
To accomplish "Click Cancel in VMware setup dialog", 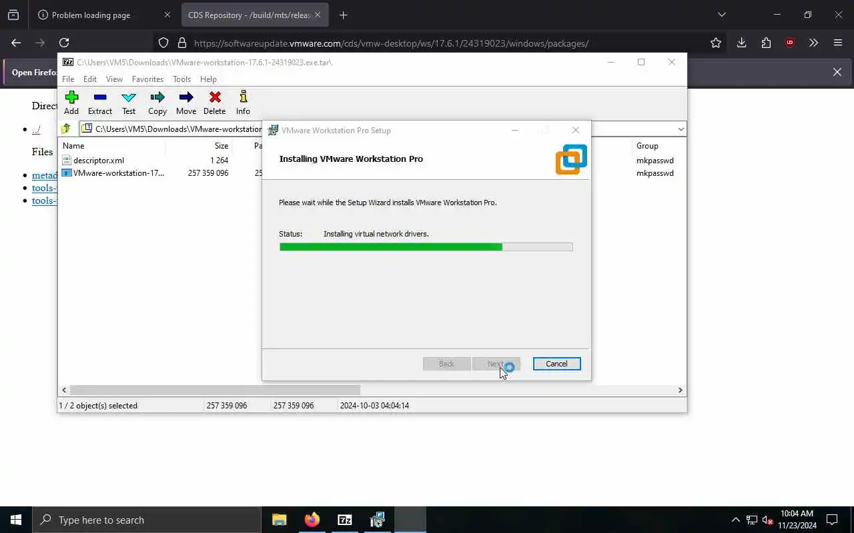I will pyautogui.click(x=556, y=364).
